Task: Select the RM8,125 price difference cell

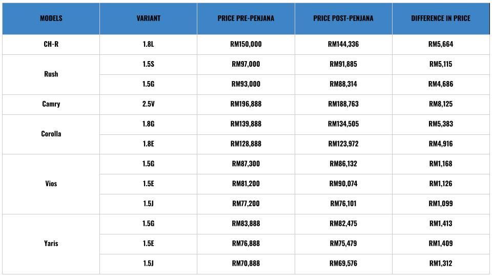Action: pos(440,104)
